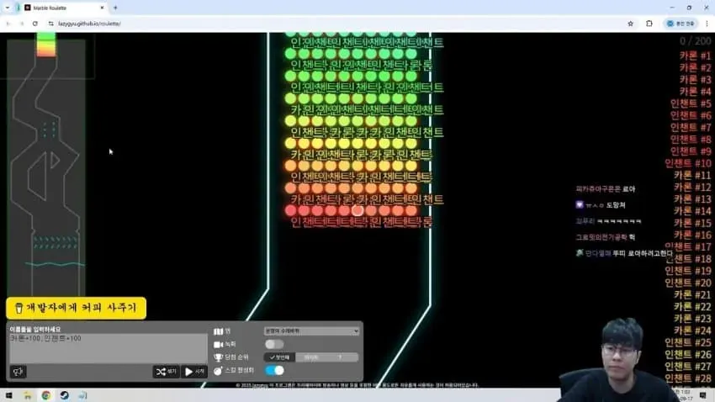The height and width of the screenshot is (402, 715).
Task: Click the buy the developer a coffee button
Action: point(77,308)
